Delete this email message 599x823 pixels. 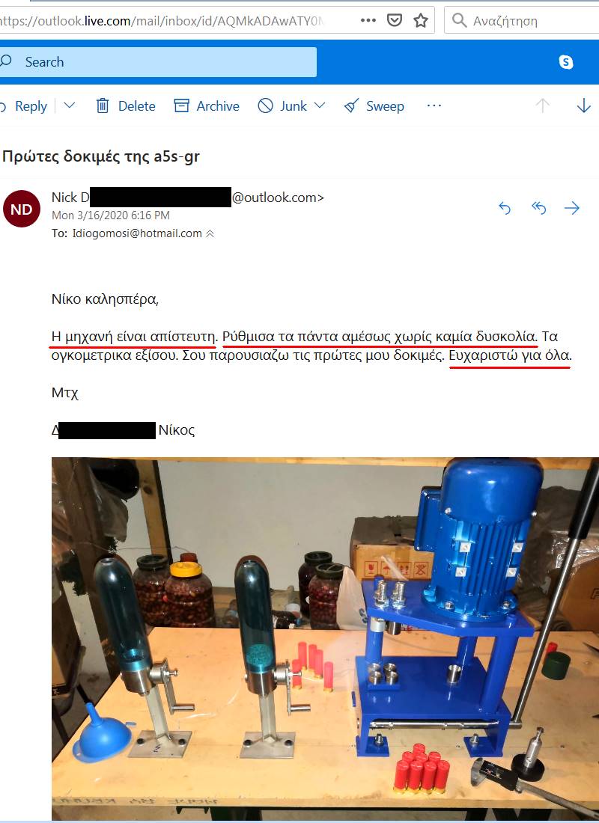click(126, 106)
